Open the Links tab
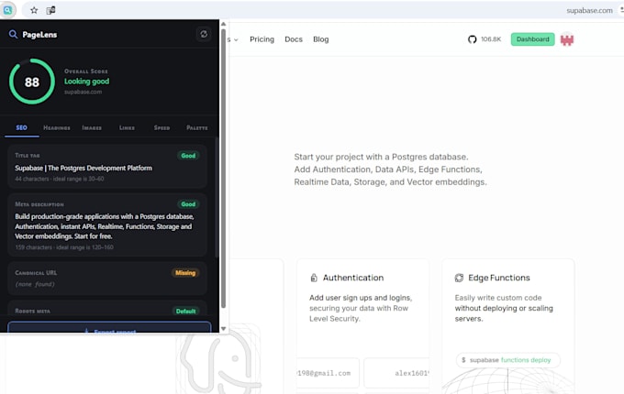624x394 pixels. (127, 127)
